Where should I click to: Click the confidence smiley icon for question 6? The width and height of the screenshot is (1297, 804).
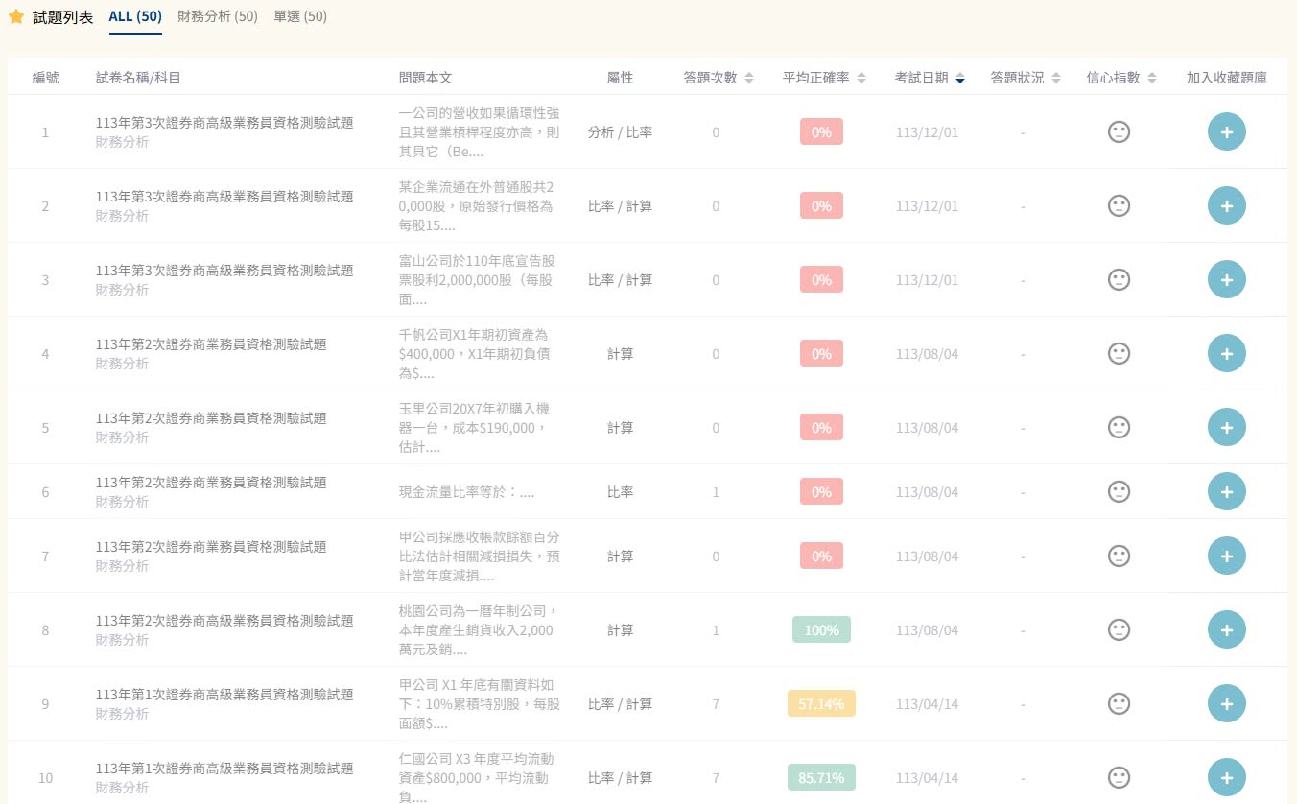[x=1120, y=491]
